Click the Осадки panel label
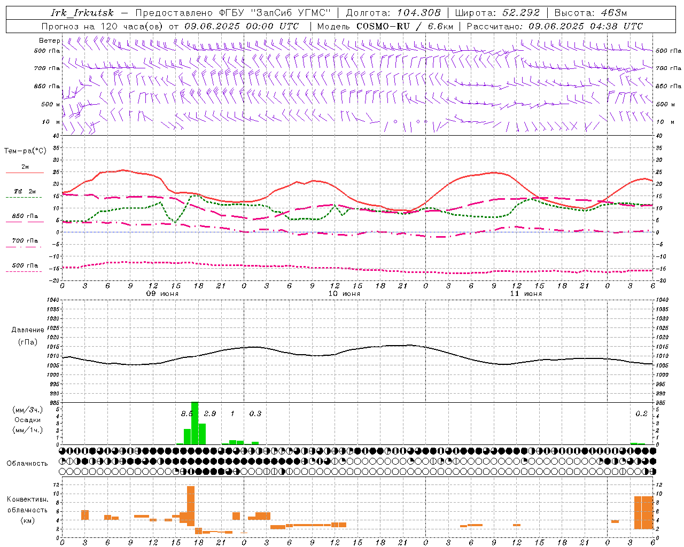 (x=28, y=420)
